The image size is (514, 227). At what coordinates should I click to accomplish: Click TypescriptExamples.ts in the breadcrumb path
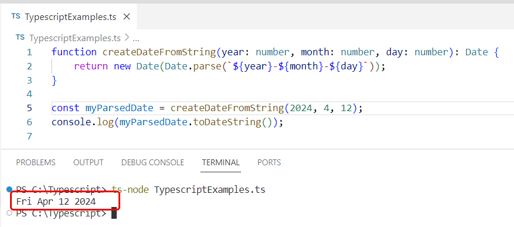75,38
